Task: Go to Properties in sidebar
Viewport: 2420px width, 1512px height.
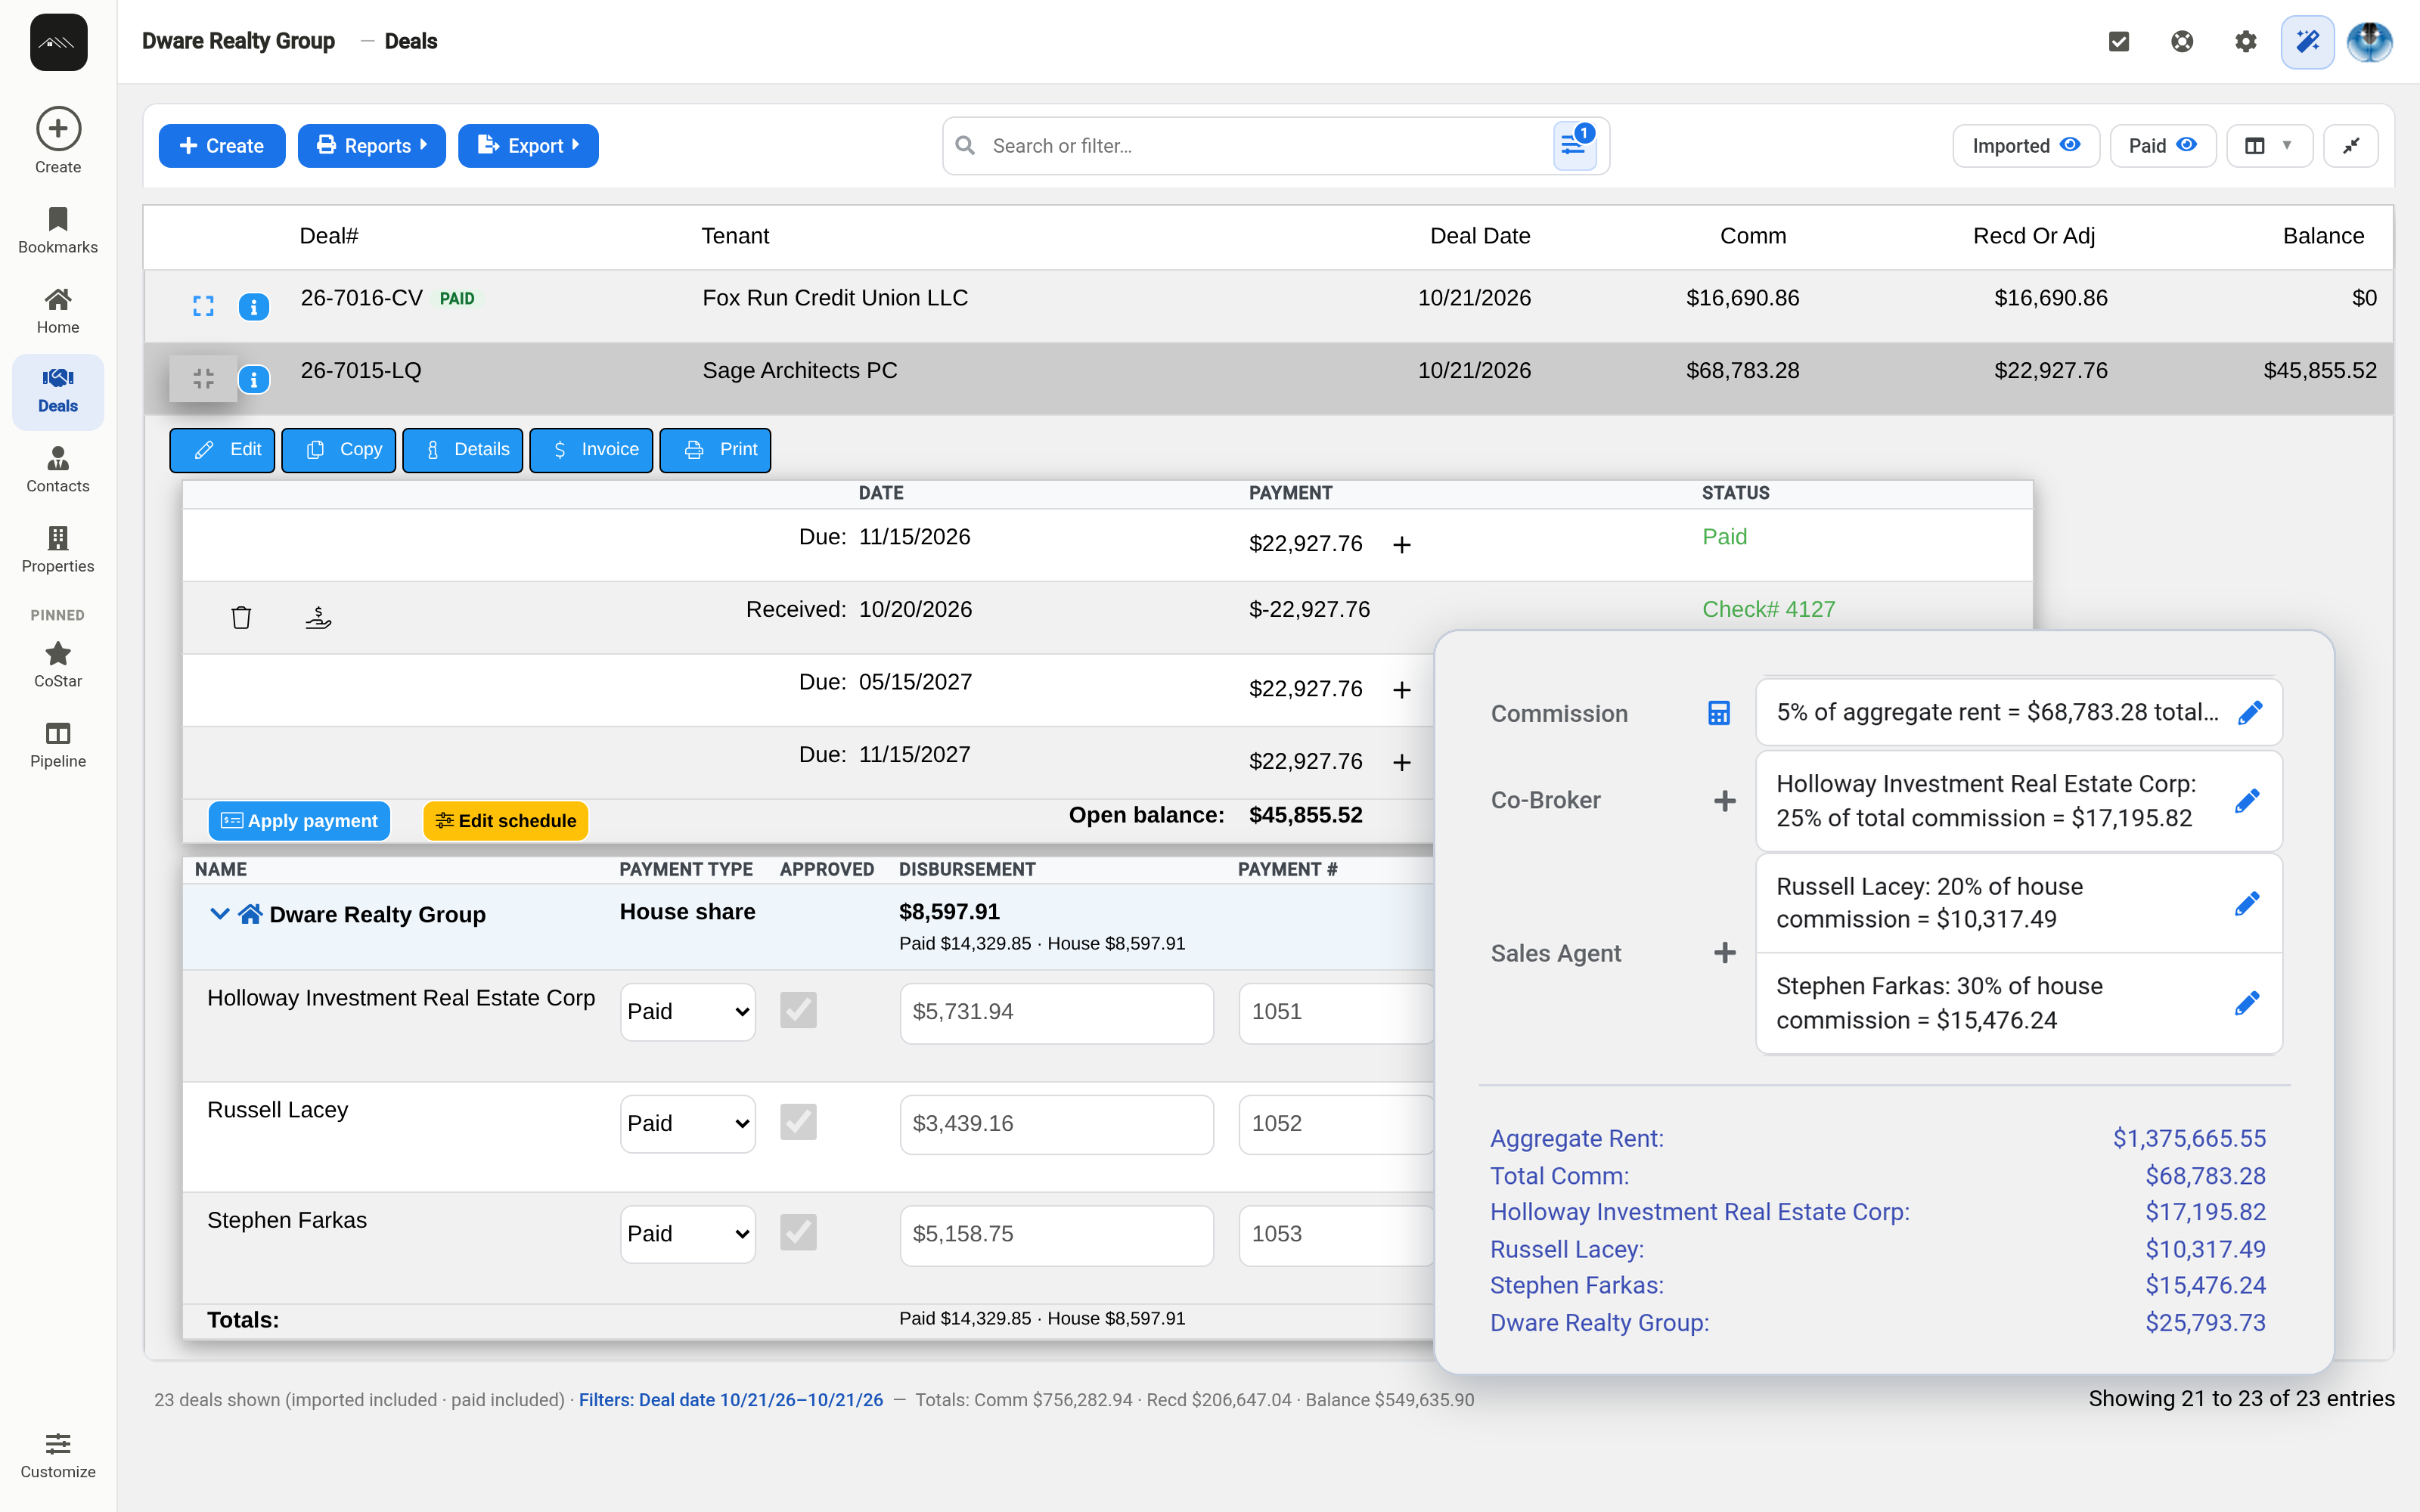Action: 58,550
